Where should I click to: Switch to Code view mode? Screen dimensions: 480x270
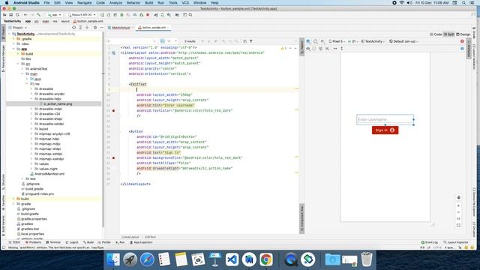tap(436, 34)
